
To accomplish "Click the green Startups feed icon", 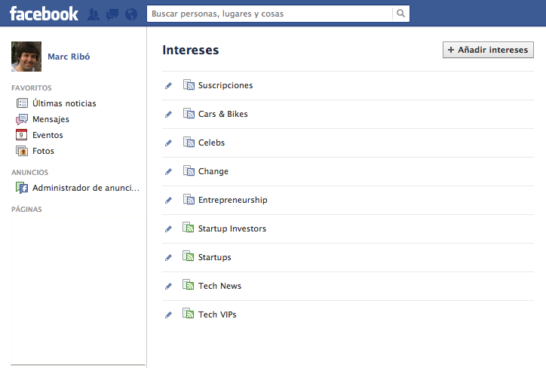I will click(189, 256).
